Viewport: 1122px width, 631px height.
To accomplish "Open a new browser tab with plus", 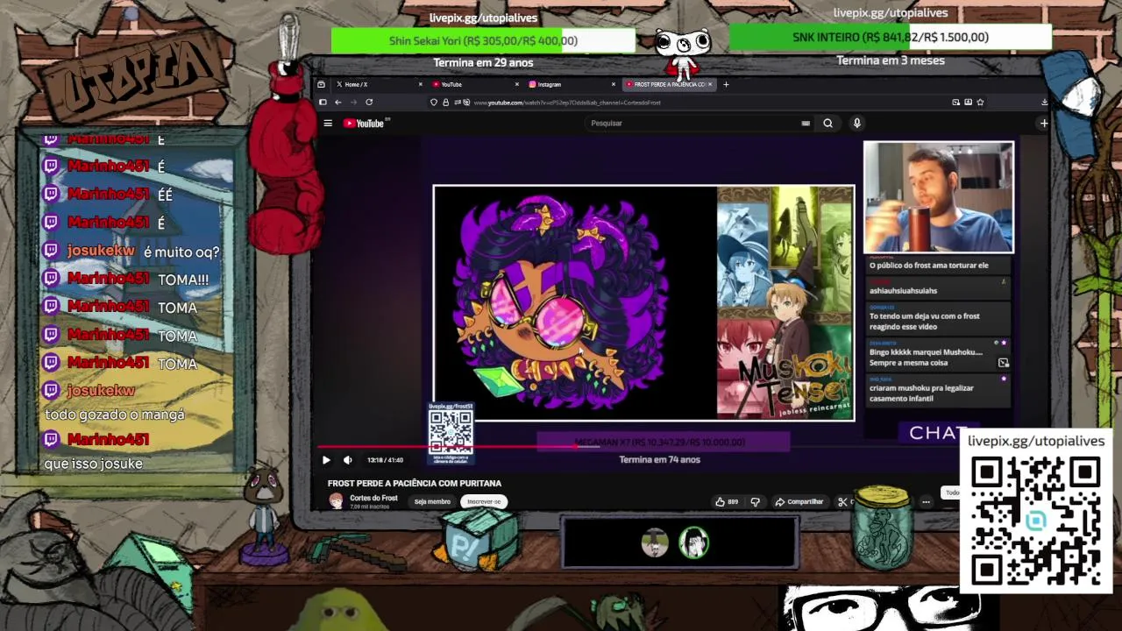I will pyautogui.click(x=726, y=84).
